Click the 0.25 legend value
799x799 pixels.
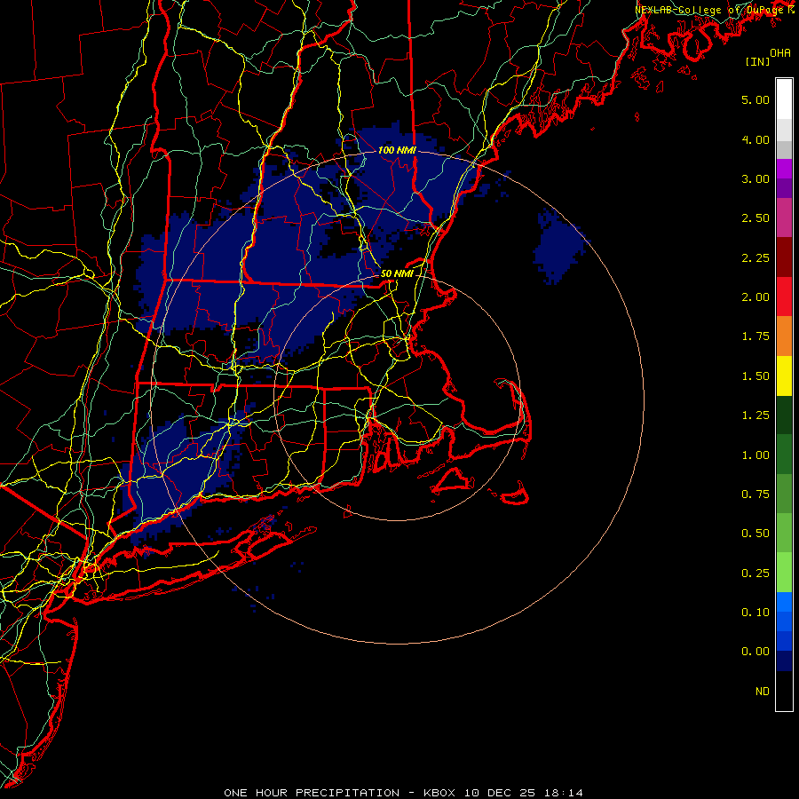755,574
